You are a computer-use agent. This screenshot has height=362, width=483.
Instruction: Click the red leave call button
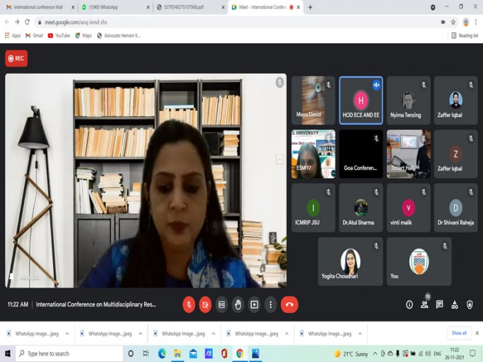click(289, 305)
